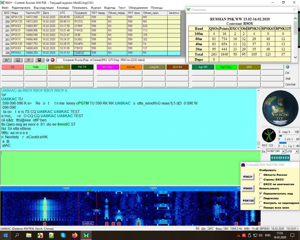Click the teal frequency step arrows bar
Image resolution: width=300 pixels, height=240 pixels.
(280, 158)
